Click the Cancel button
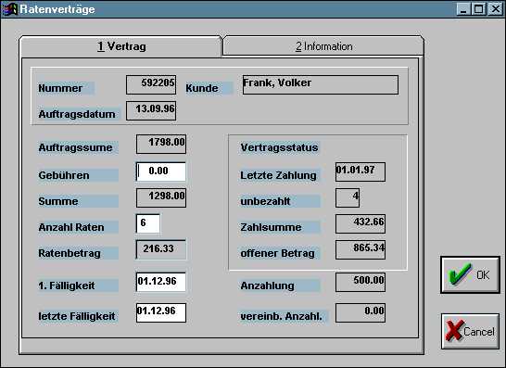Viewport: 506px width, 368px height. pos(470,331)
